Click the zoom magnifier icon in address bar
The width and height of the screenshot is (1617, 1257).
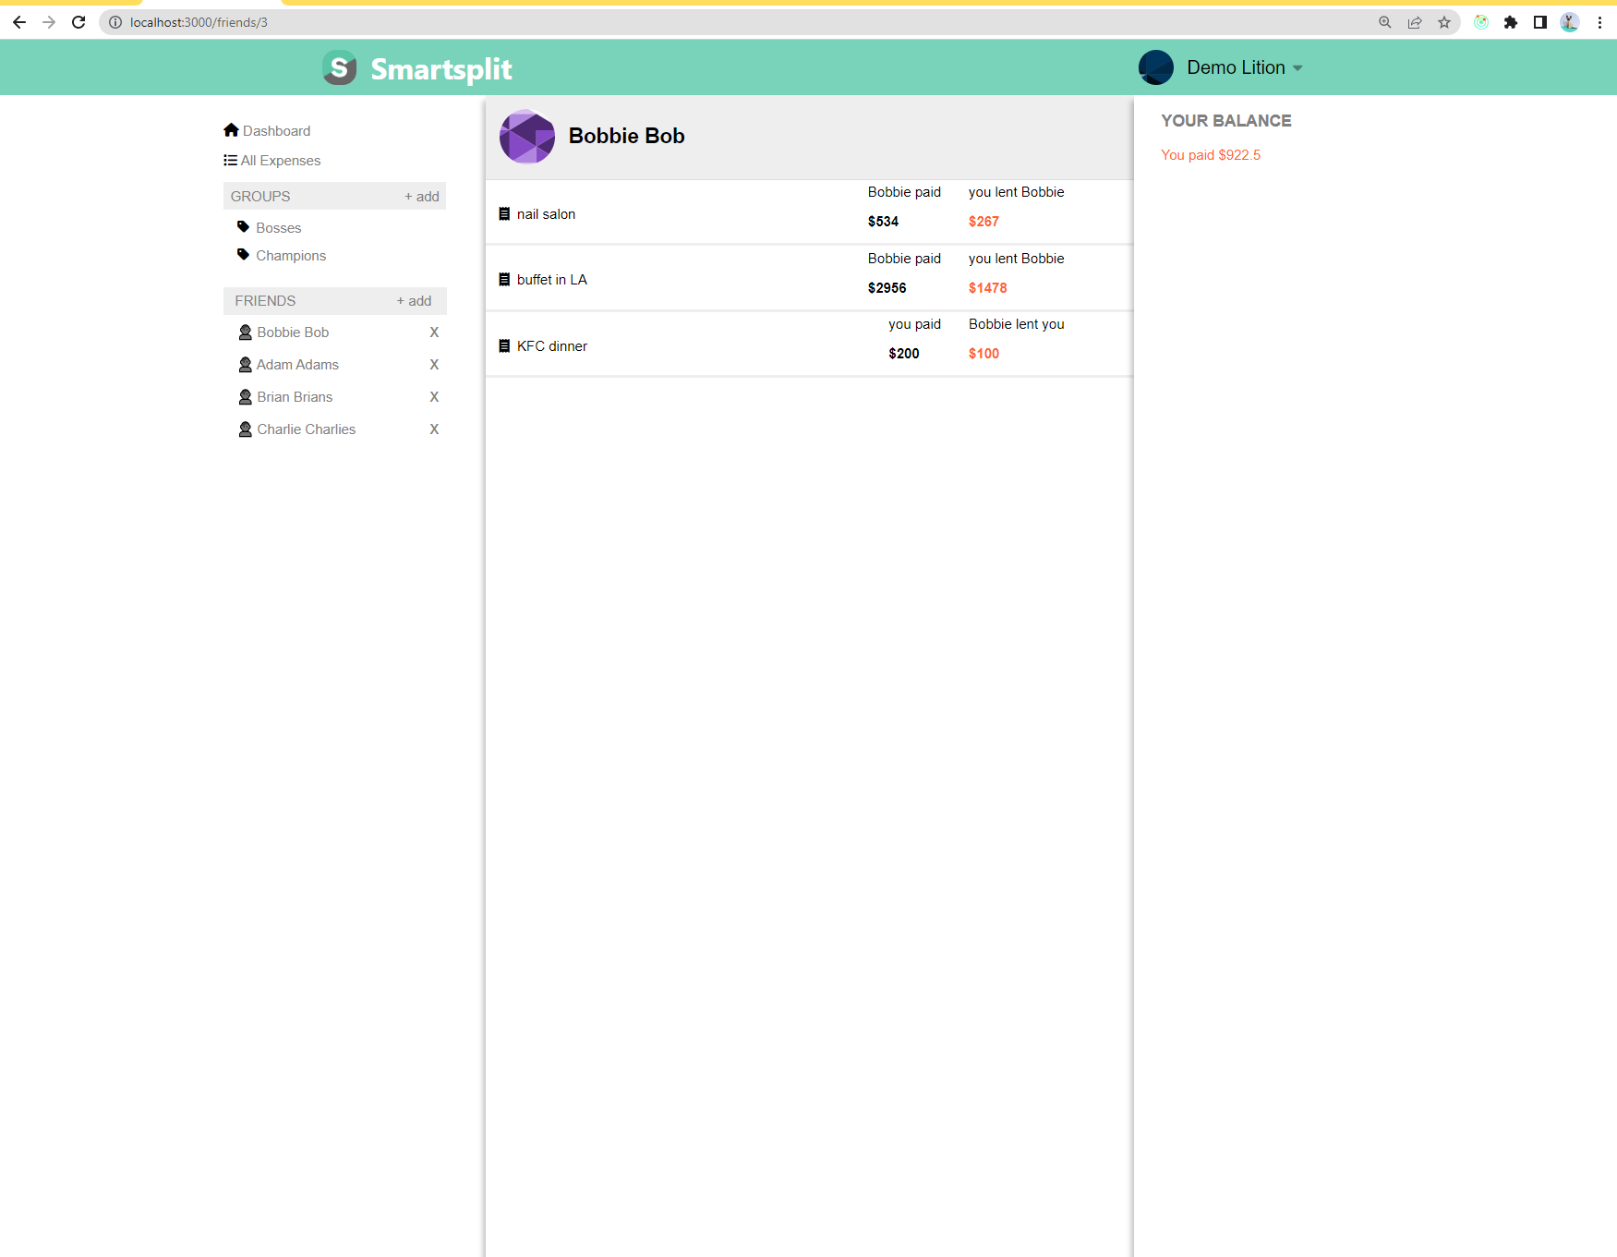pyautogui.click(x=1385, y=22)
